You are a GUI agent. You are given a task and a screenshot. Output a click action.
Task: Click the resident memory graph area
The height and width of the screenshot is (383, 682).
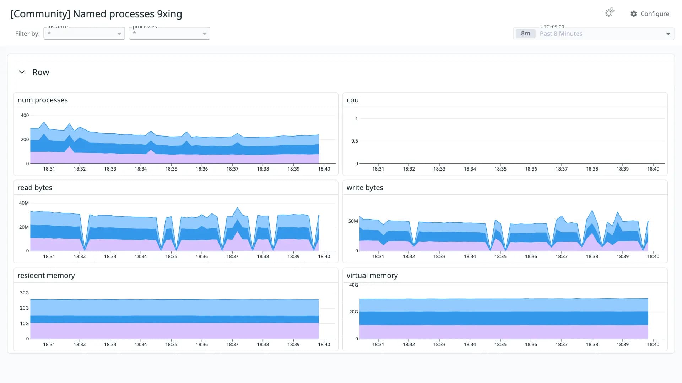click(x=183, y=314)
